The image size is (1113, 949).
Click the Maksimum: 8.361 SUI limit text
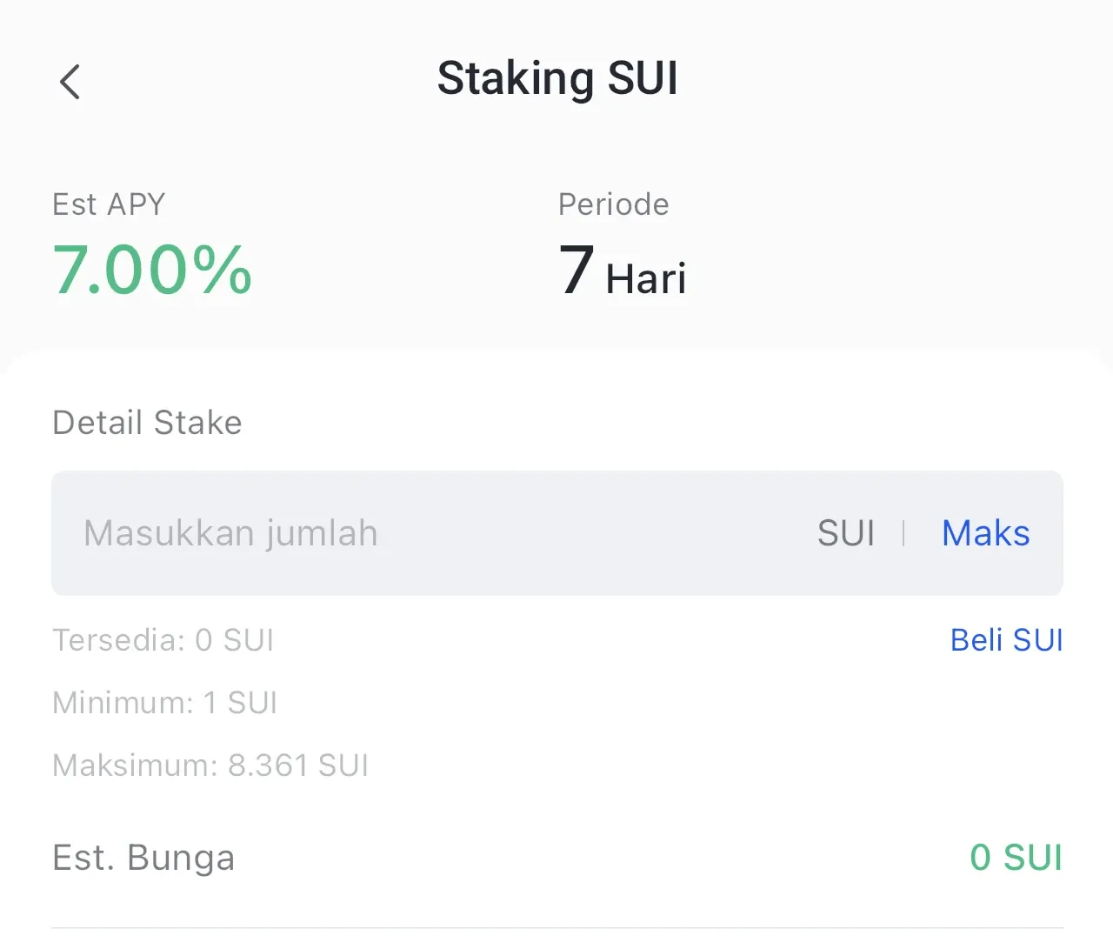coord(210,765)
